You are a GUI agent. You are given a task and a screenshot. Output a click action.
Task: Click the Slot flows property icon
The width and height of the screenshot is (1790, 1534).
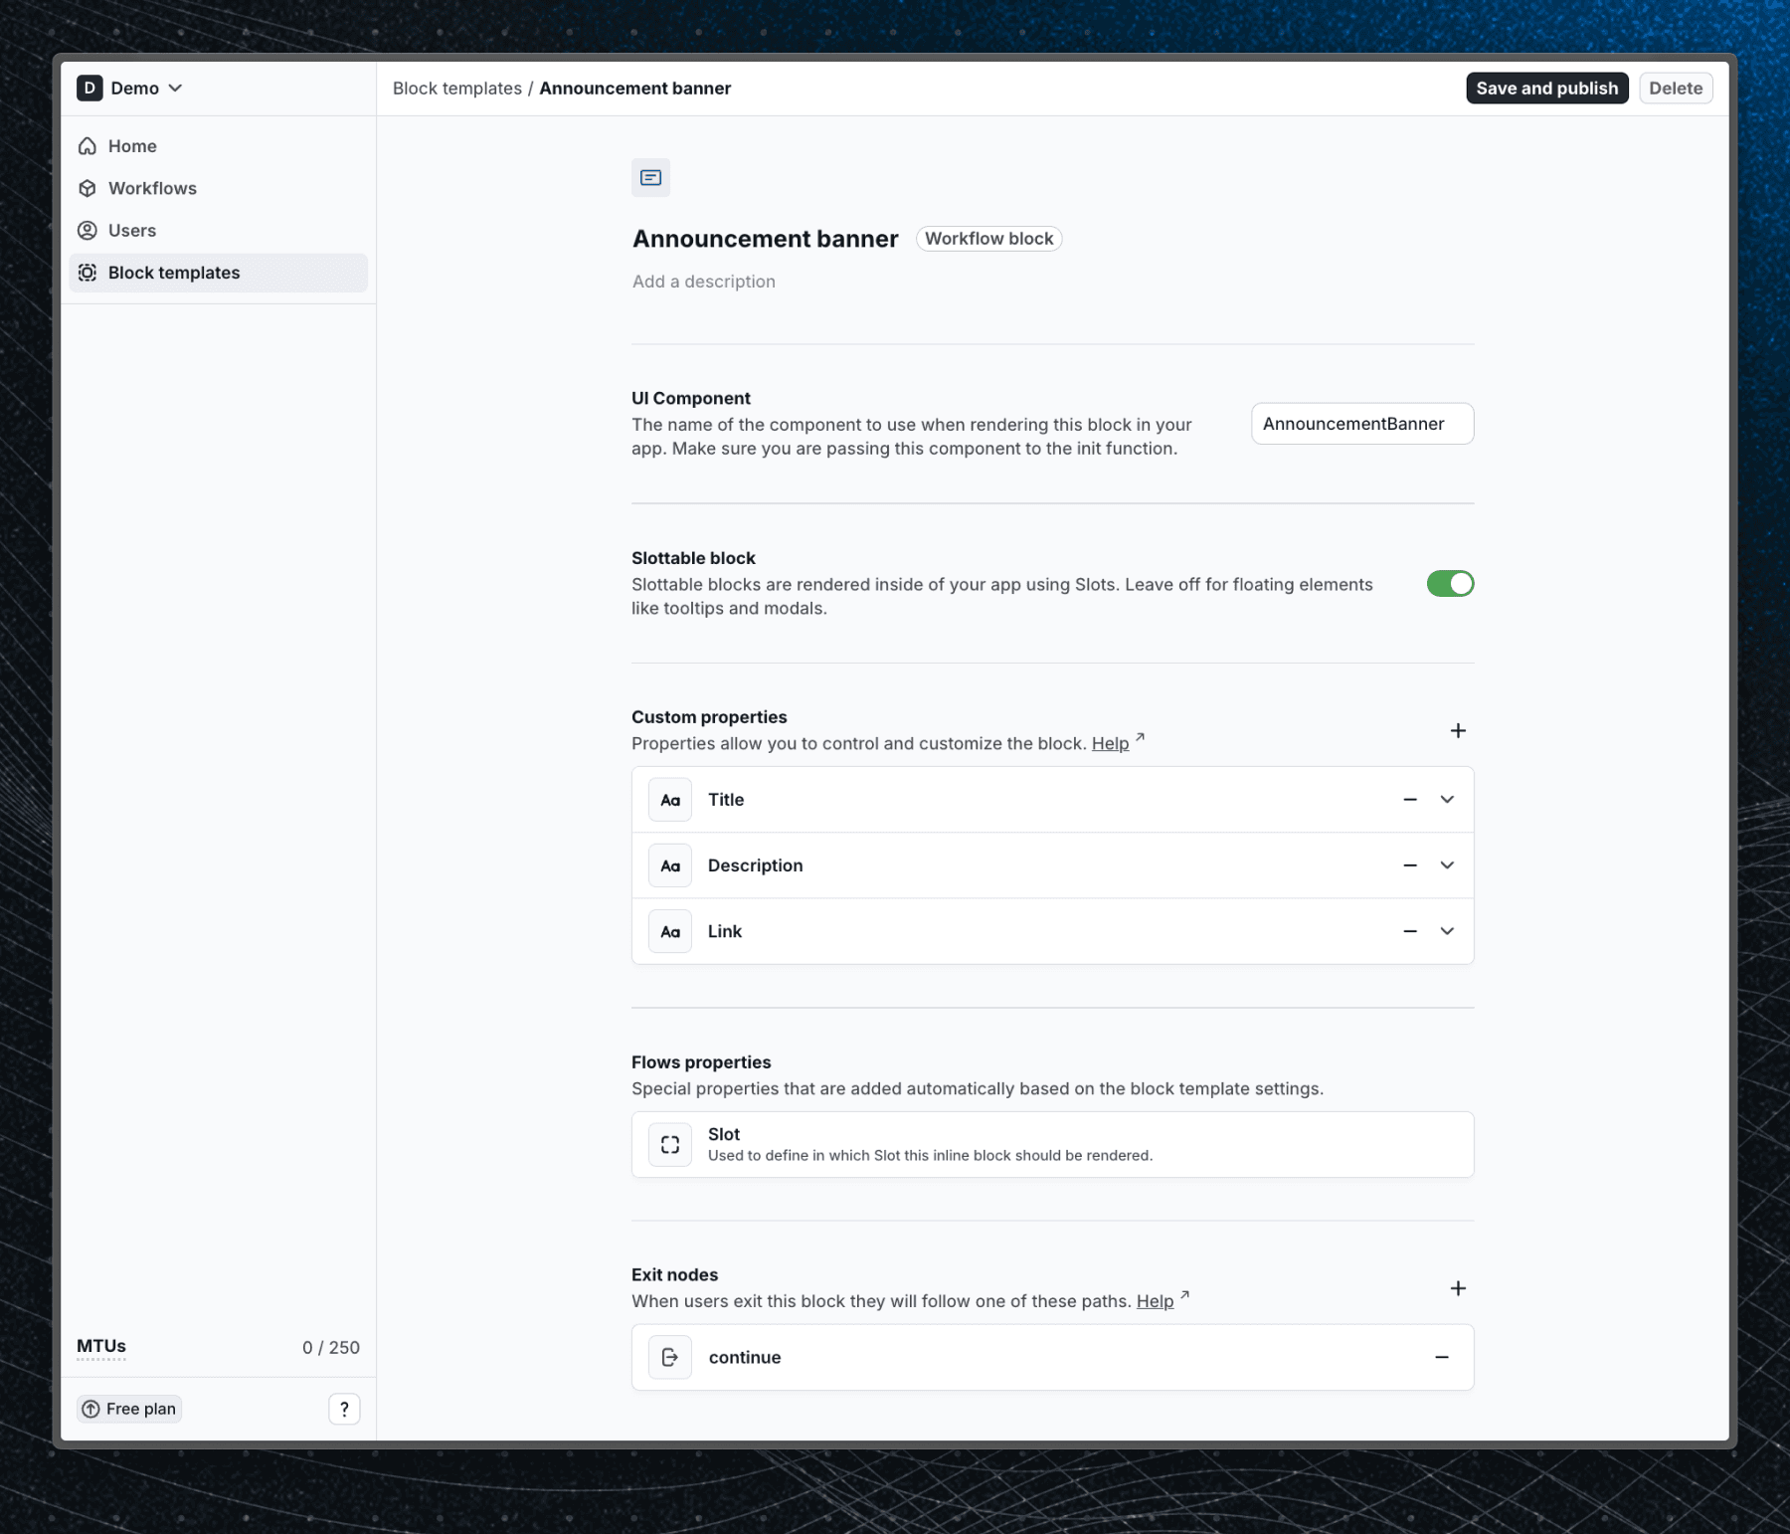(x=670, y=1144)
